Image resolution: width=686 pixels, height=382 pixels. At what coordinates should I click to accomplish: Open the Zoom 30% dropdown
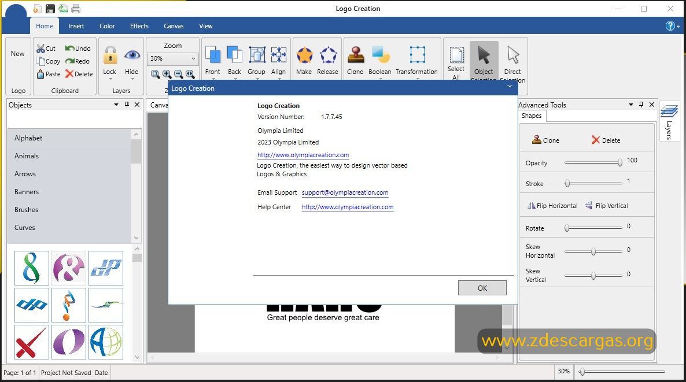click(x=193, y=58)
